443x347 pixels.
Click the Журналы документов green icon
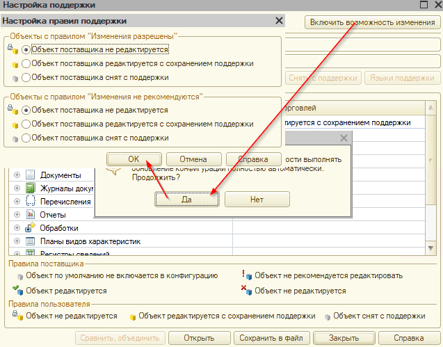[30, 188]
